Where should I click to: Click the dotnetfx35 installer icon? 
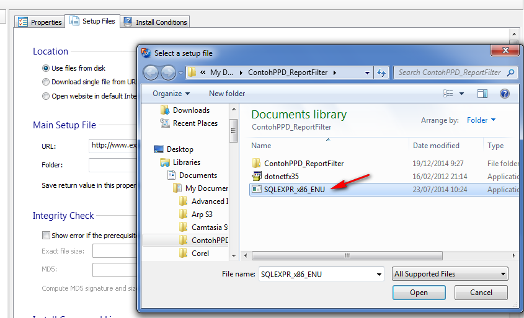[x=256, y=176]
